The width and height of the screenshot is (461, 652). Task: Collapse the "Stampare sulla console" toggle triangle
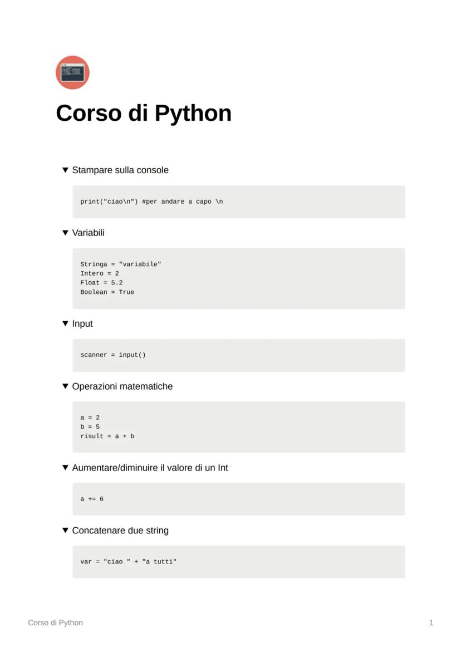click(65, 170)
